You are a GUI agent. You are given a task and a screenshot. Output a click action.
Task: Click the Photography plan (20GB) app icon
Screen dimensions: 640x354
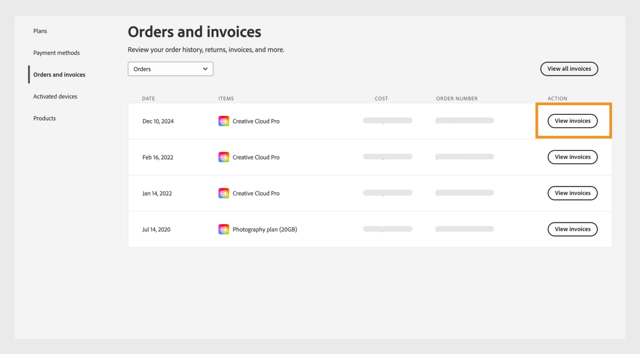click(x=224, y=229)
